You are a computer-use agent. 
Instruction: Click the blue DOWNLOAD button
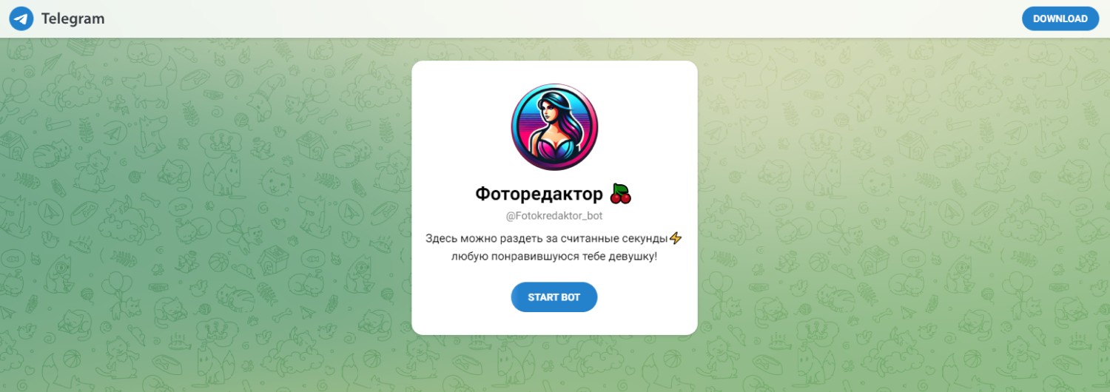point(1060,18)
